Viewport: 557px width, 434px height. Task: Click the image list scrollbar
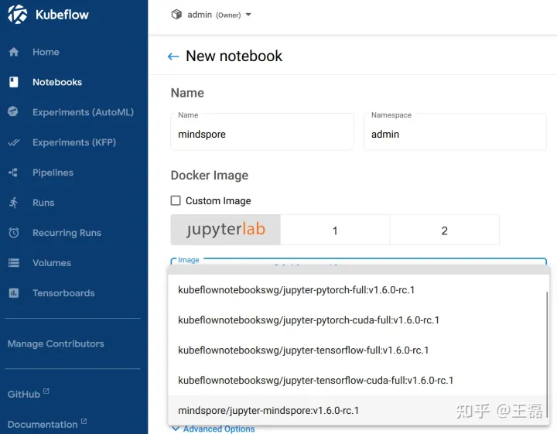coord(547,355)
